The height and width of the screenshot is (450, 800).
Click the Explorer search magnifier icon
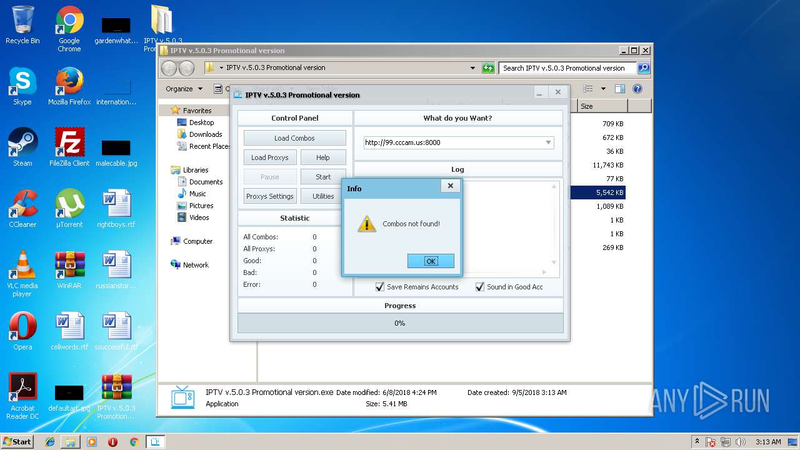pyautogui.click(x=643, y=68)
